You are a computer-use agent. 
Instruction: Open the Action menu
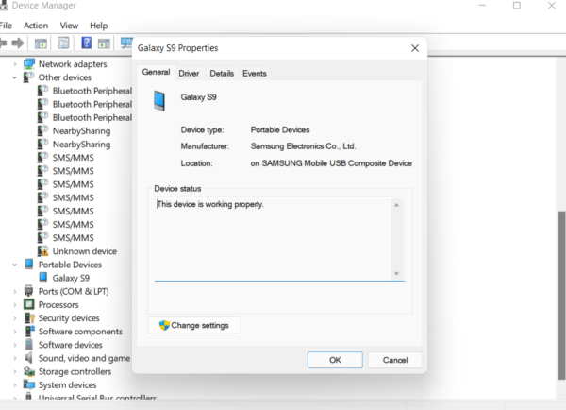36,26
